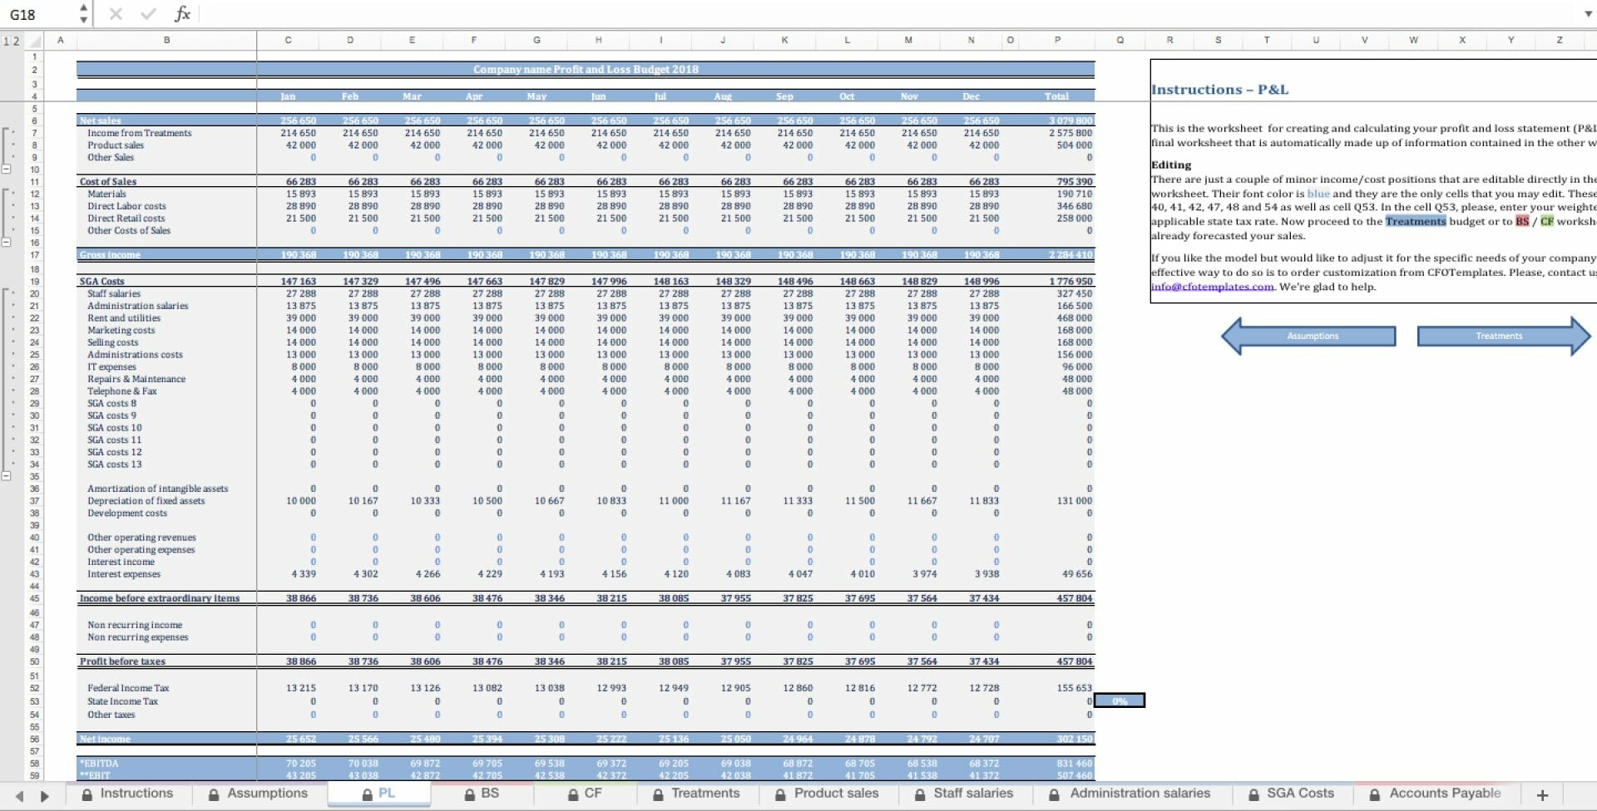Switch to the SGA Costs sheet tab
This screenshot has width=1597, height=811.
[x=1292, y=794]
